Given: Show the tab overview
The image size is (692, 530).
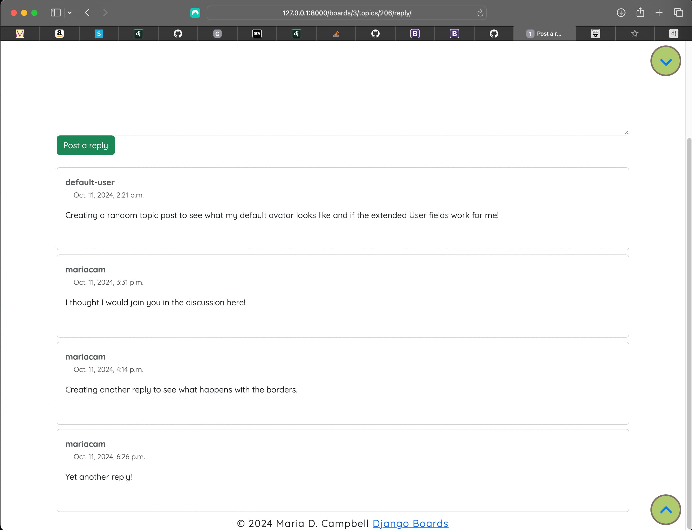Looking at the screenshot, I should tap(678, 13).
